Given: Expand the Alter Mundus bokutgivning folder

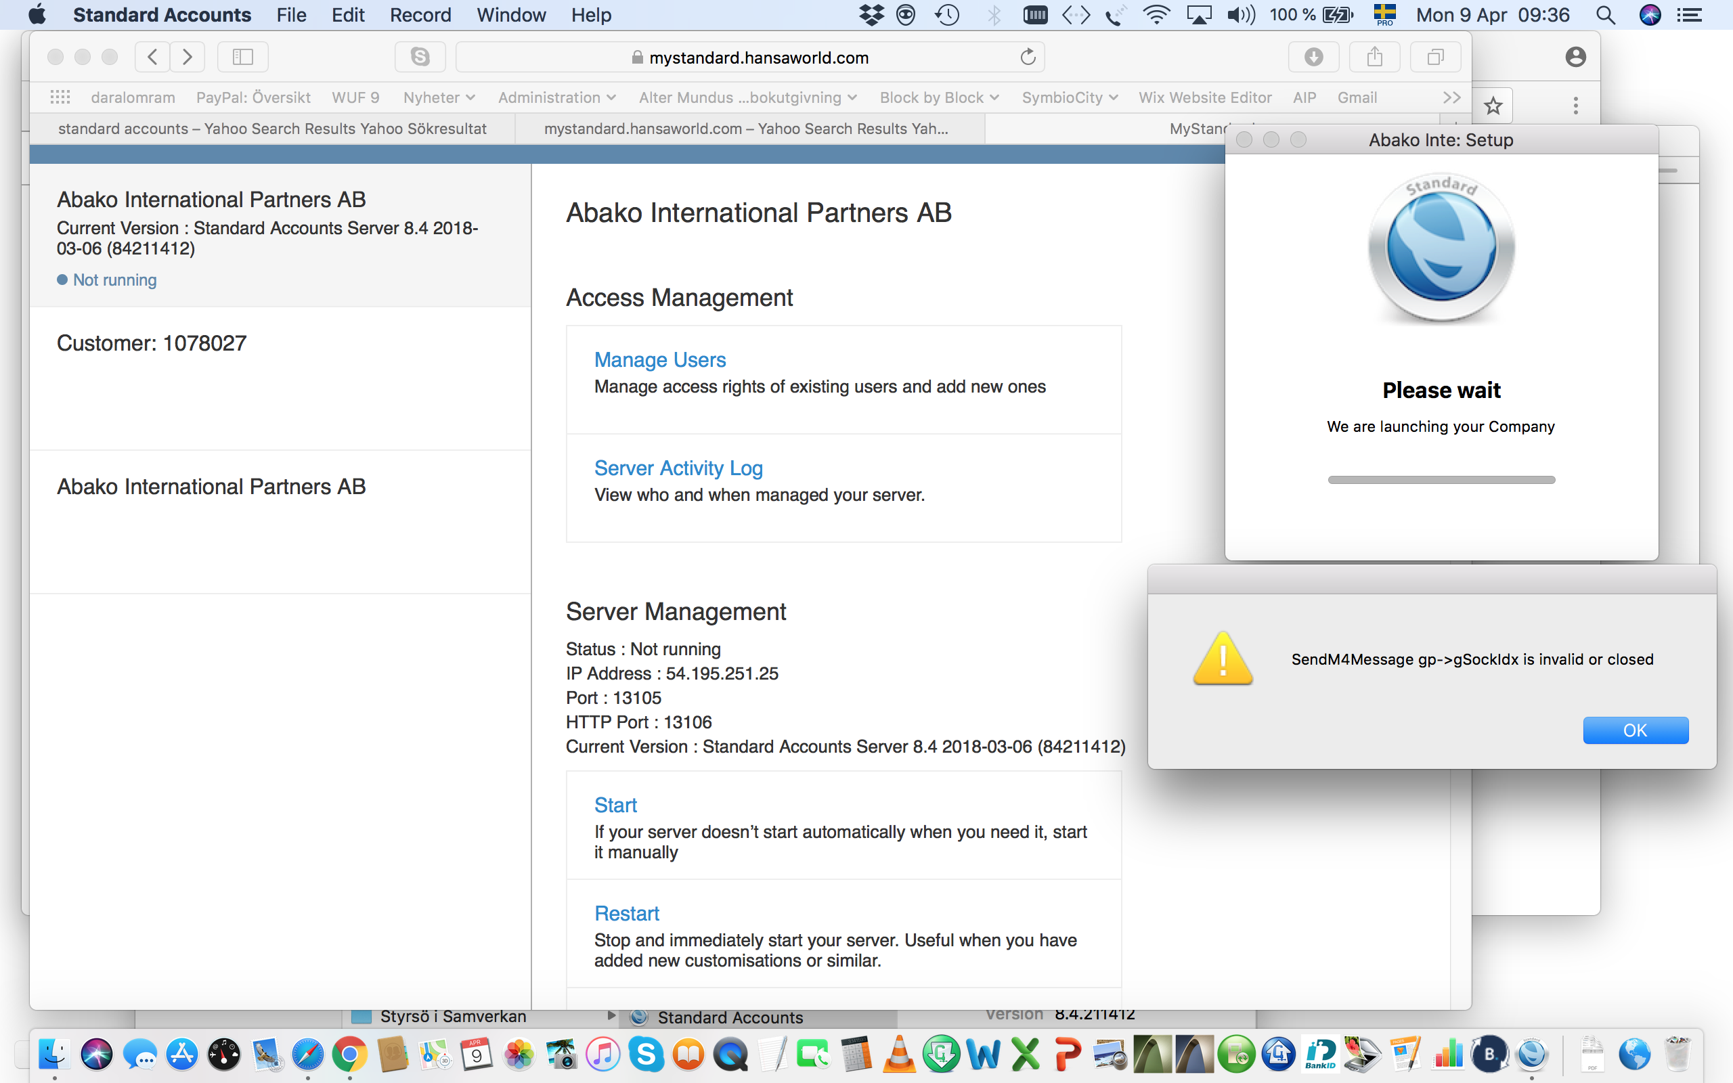Looking at the screenshot, I should point(747,97).
